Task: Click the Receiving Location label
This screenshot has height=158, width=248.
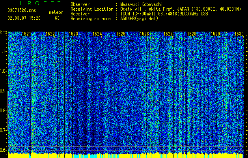Action: tap(92, 9)
